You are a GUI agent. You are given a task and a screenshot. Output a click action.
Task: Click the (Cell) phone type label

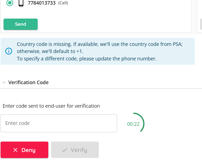(x=63, y=3)
